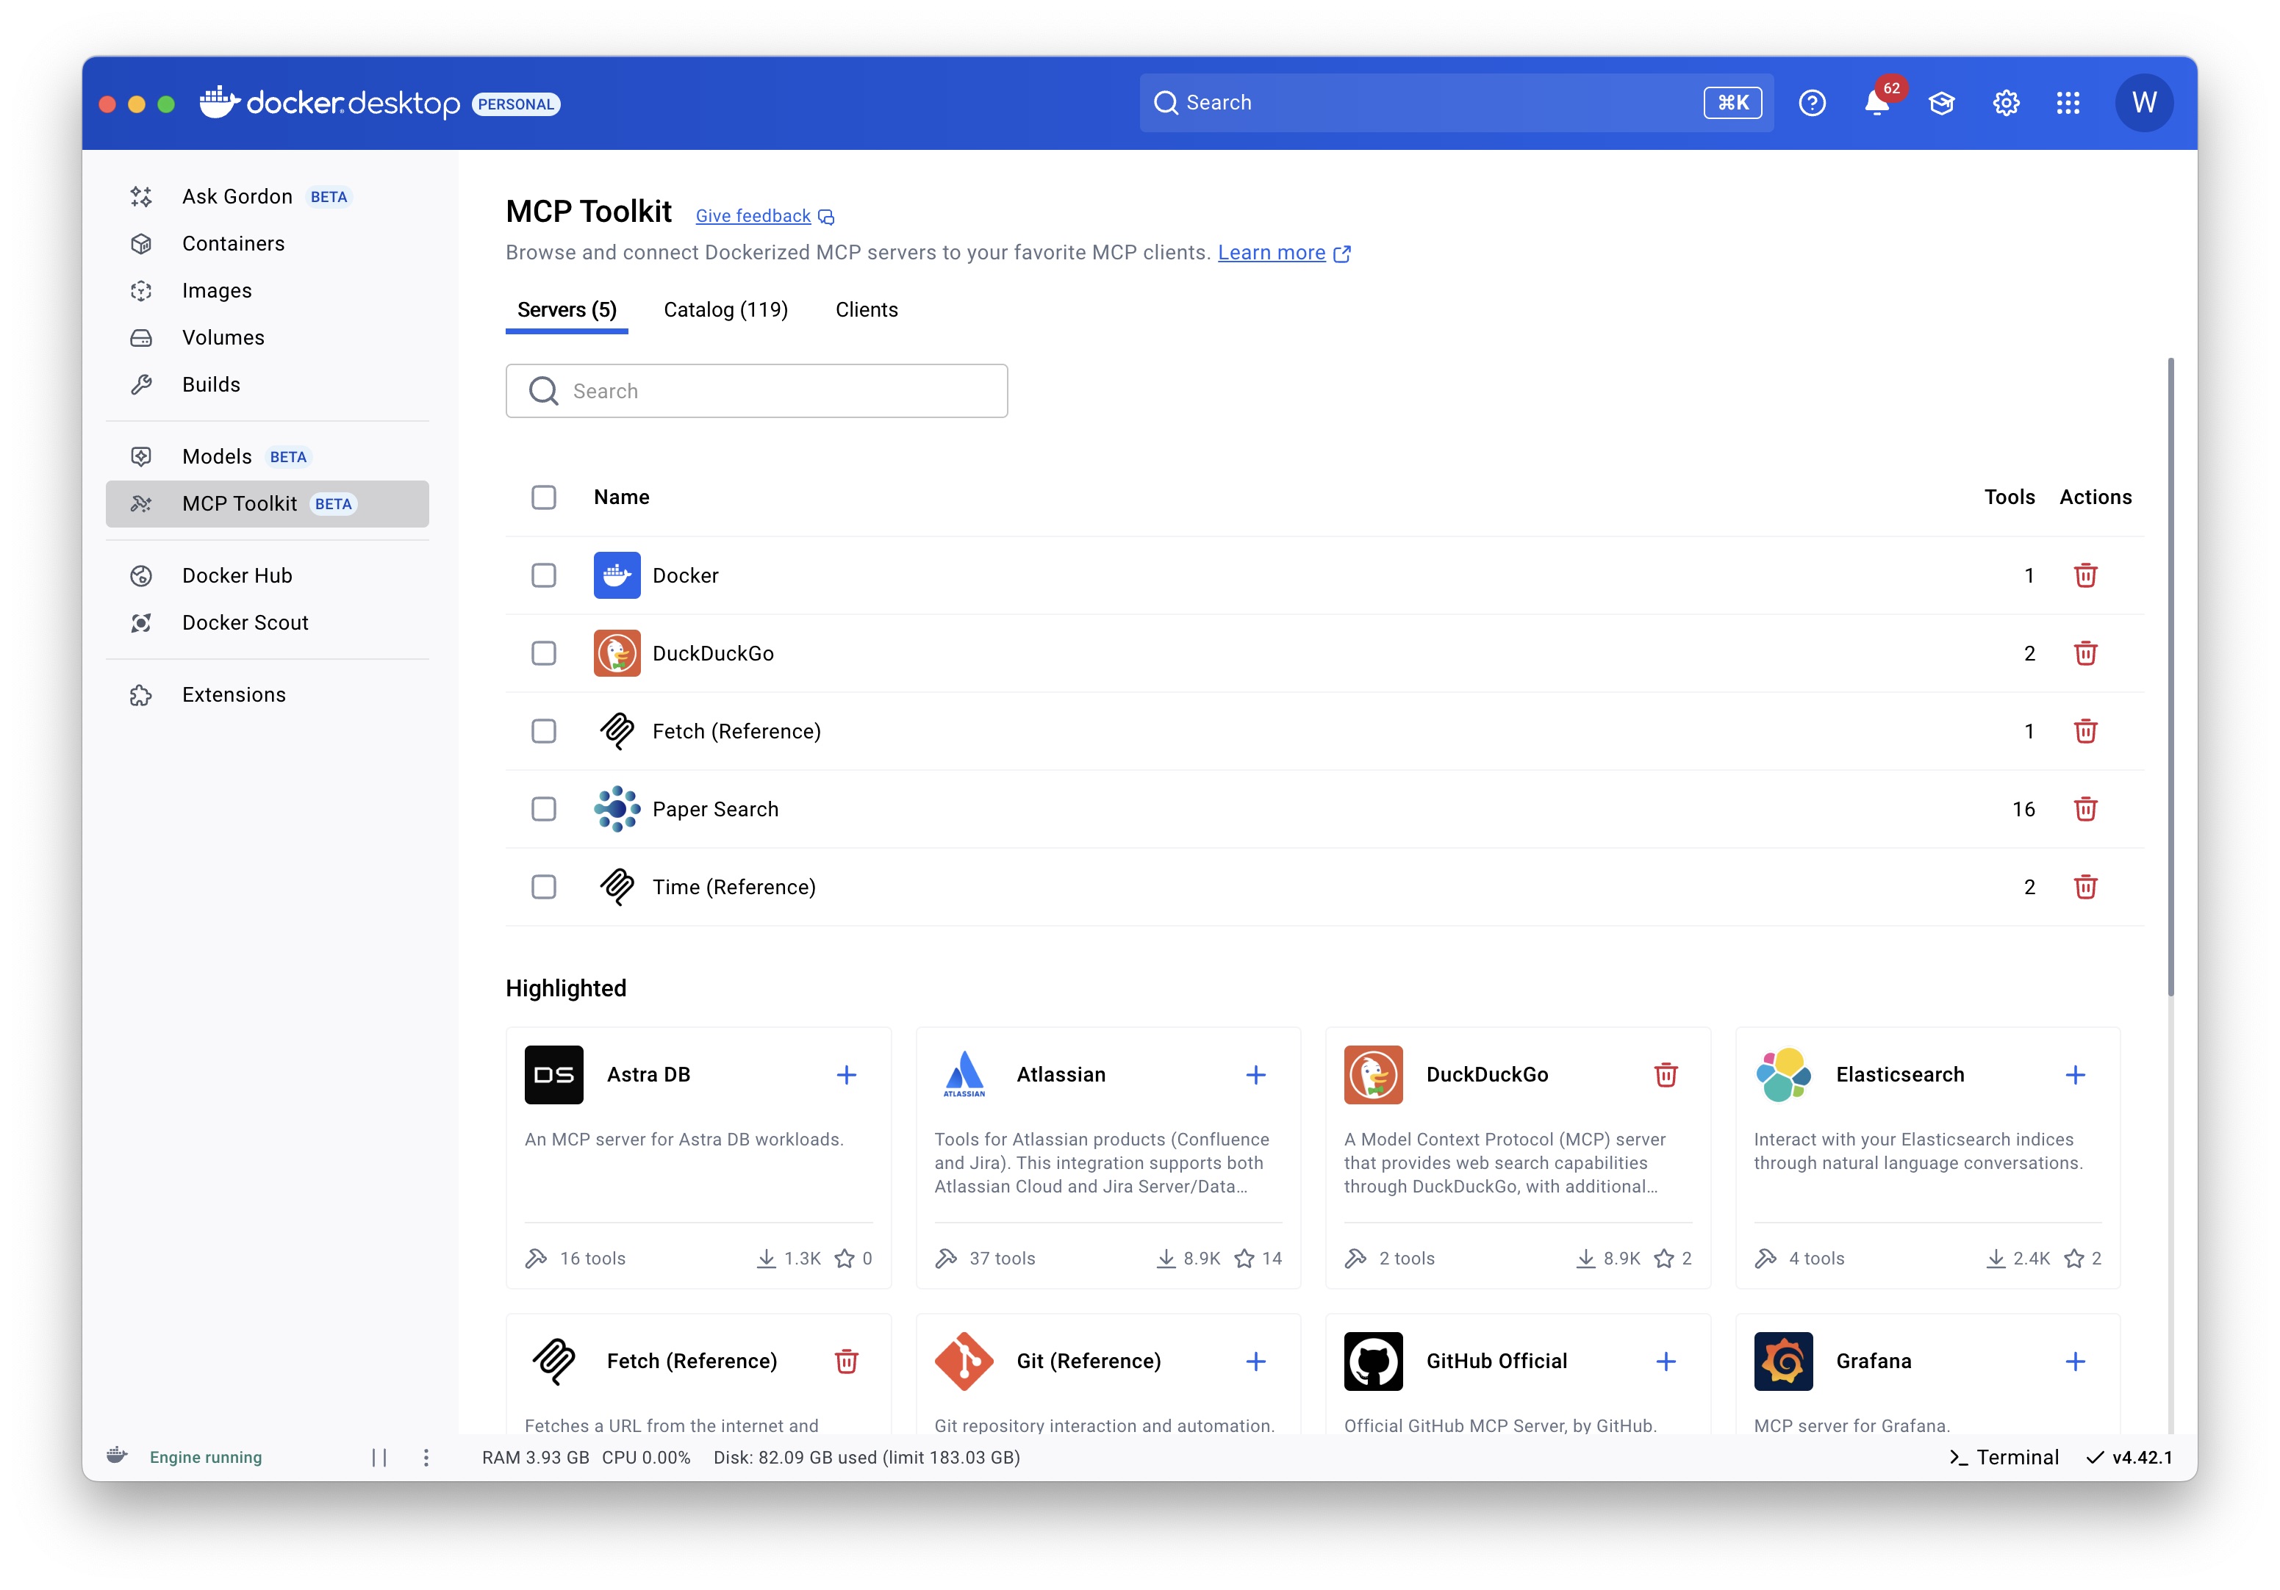Toggle the select-all checkbox beside Name
The height and width of the screenshot is (1590, 2280).
(x=543, y=497)
